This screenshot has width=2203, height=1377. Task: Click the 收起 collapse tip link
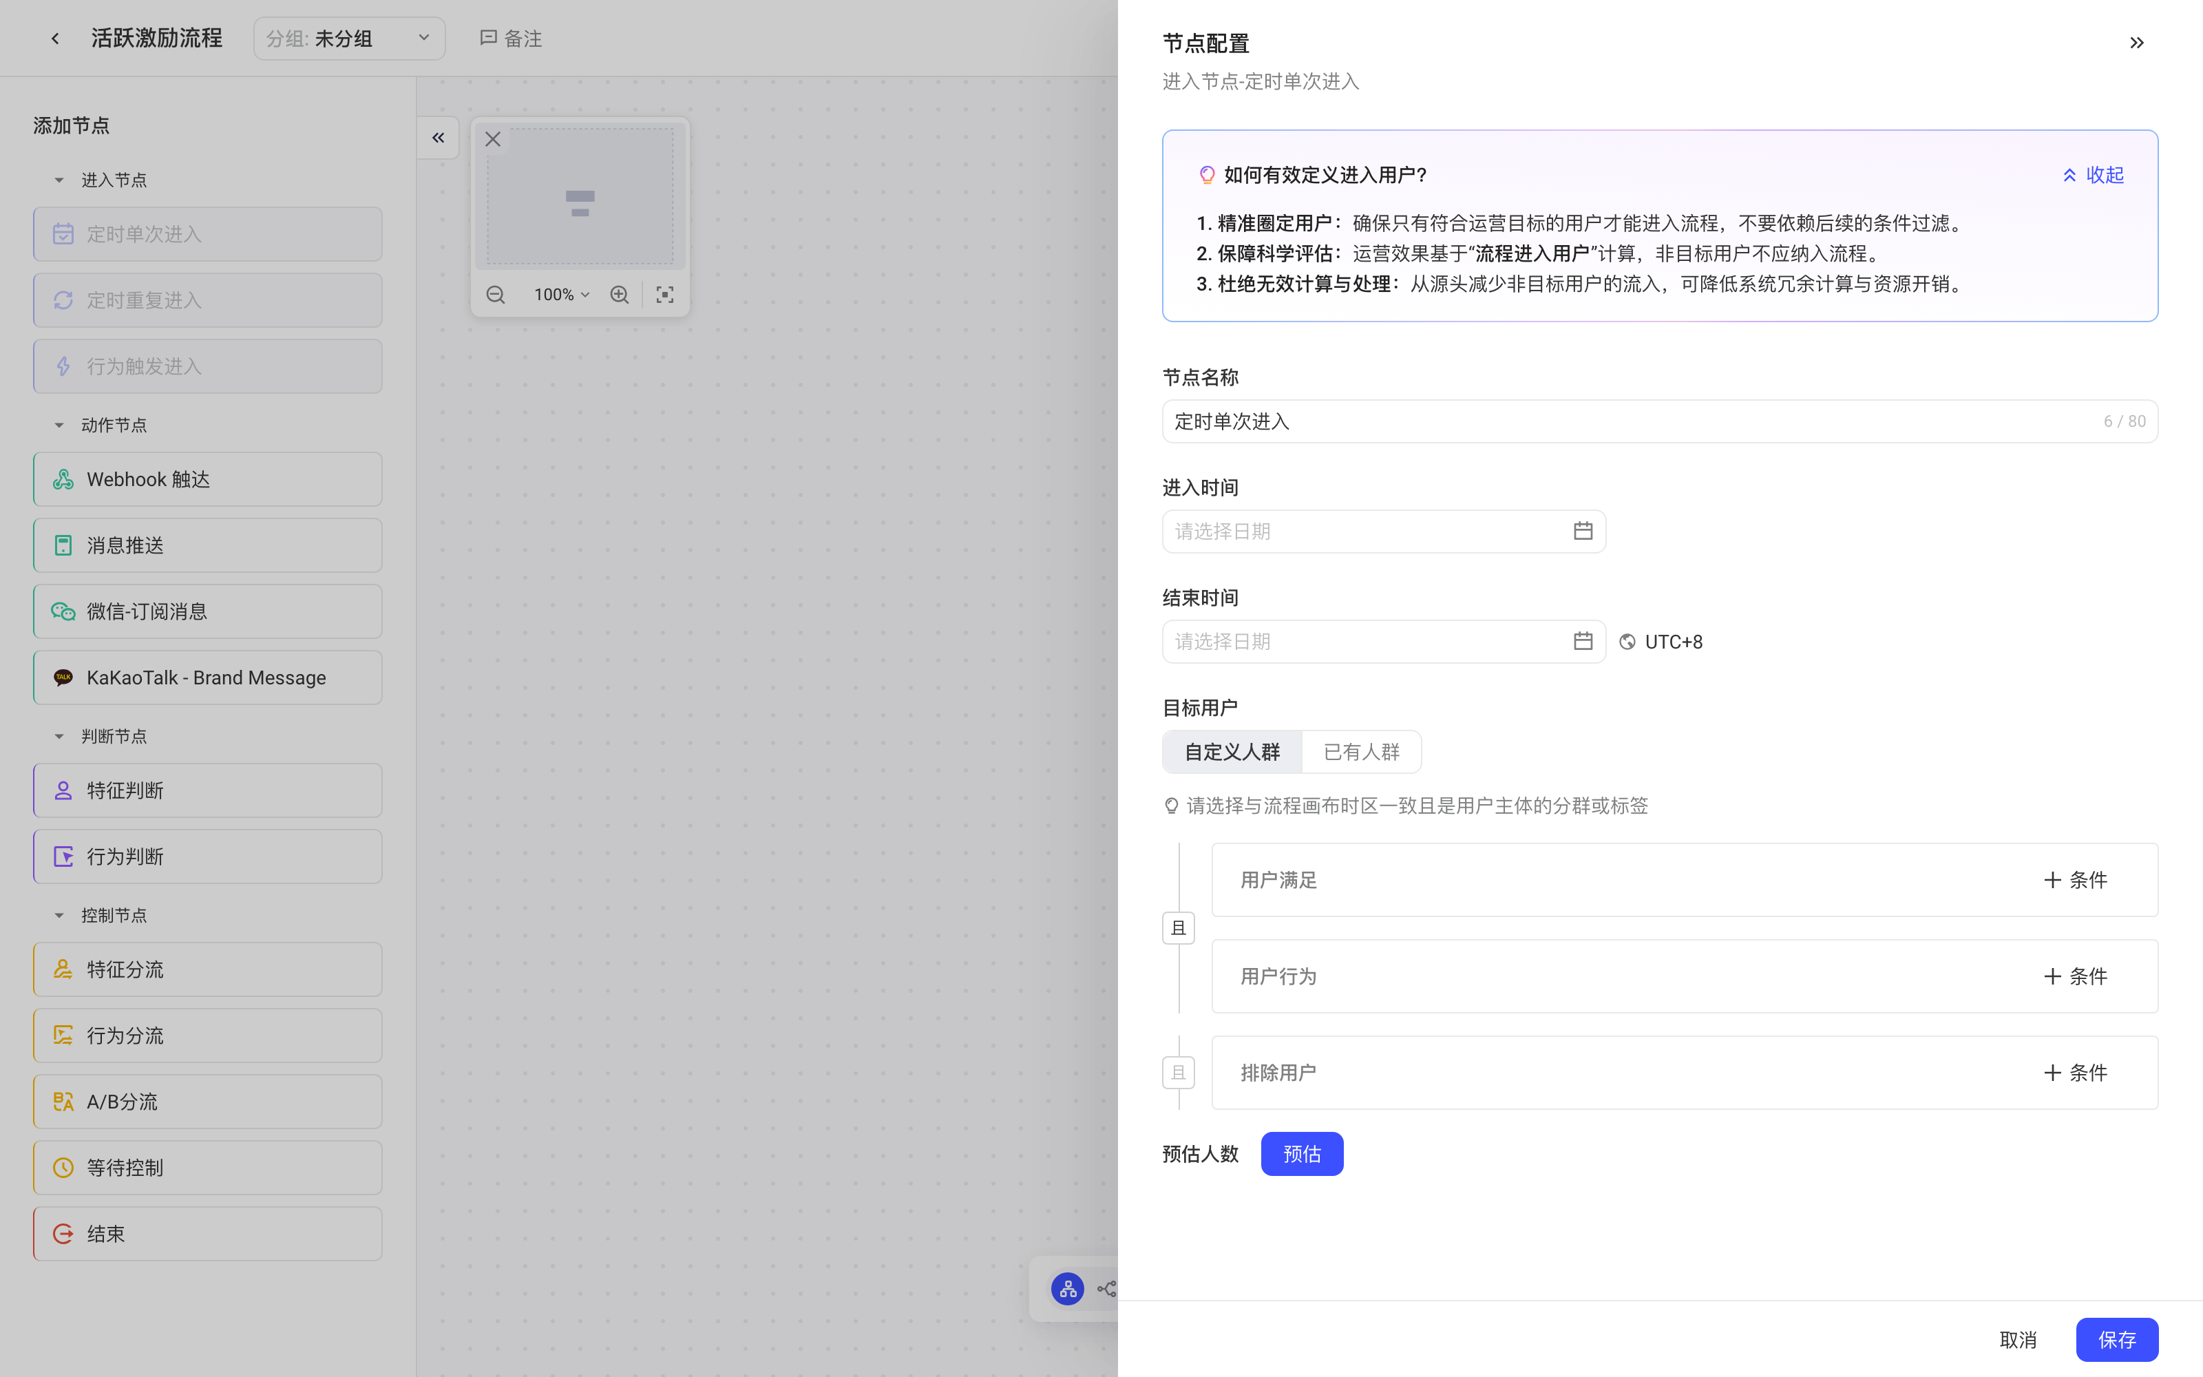coord(2093,175)
